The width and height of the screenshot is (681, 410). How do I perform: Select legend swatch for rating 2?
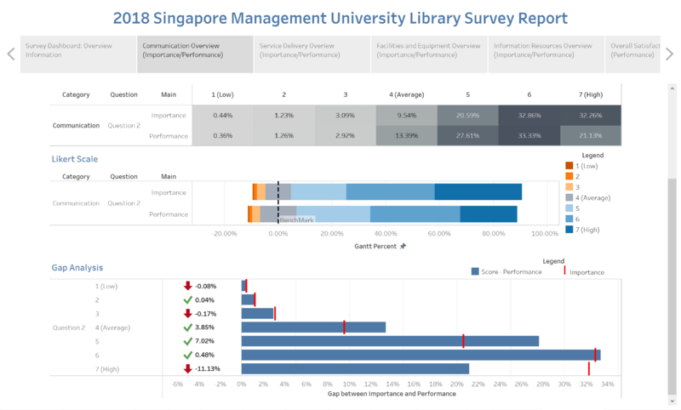tap(569, 176)
